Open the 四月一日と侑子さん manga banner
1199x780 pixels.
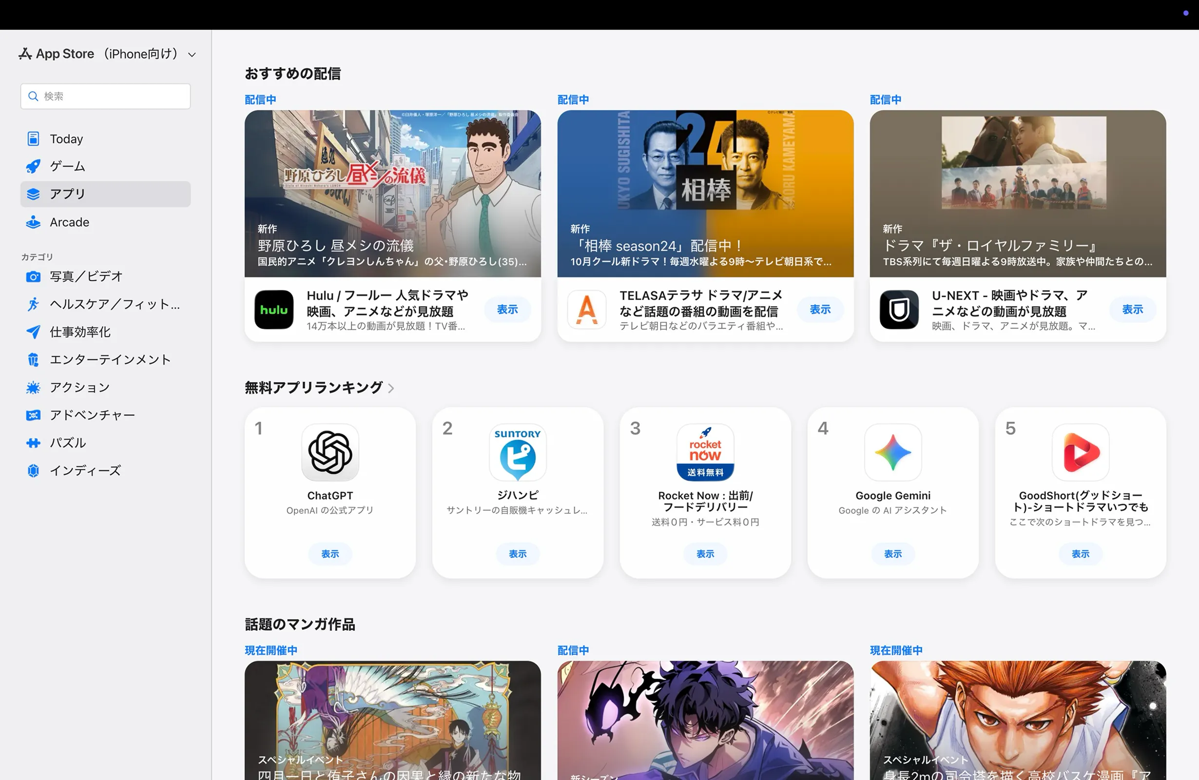point(392,721)
